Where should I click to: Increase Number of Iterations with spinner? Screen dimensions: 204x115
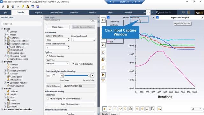coord(68,39)
